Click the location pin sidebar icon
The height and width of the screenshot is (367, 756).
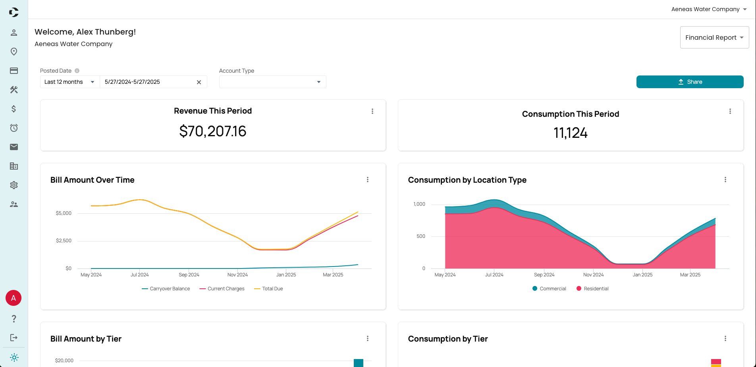coord(14,52)
